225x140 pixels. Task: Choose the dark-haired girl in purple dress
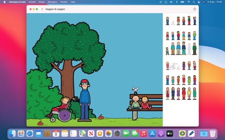pos(184,66)
